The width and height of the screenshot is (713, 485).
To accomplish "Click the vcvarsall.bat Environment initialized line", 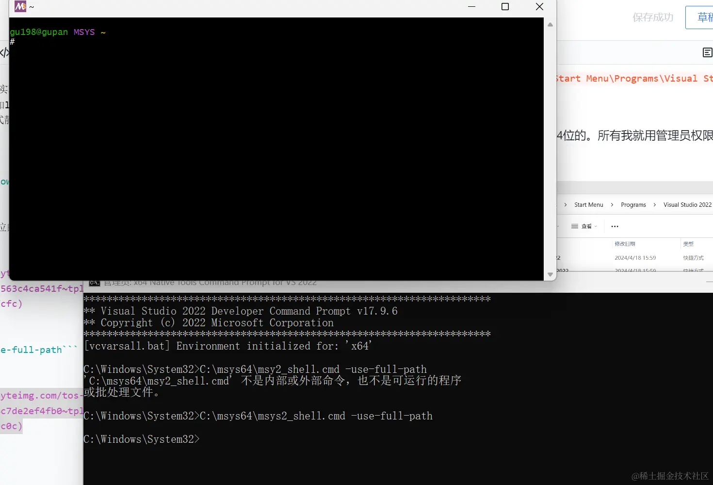I will tap(228, 346).
